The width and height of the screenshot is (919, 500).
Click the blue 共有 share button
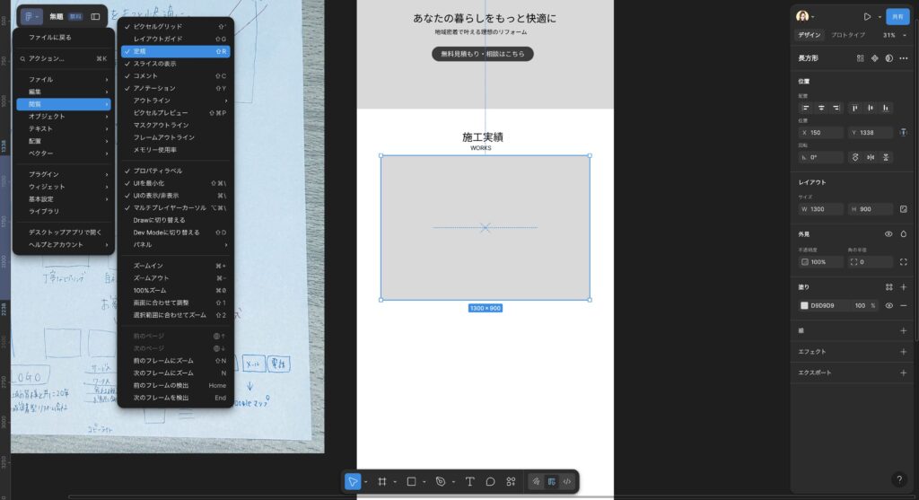coord(897,16)
